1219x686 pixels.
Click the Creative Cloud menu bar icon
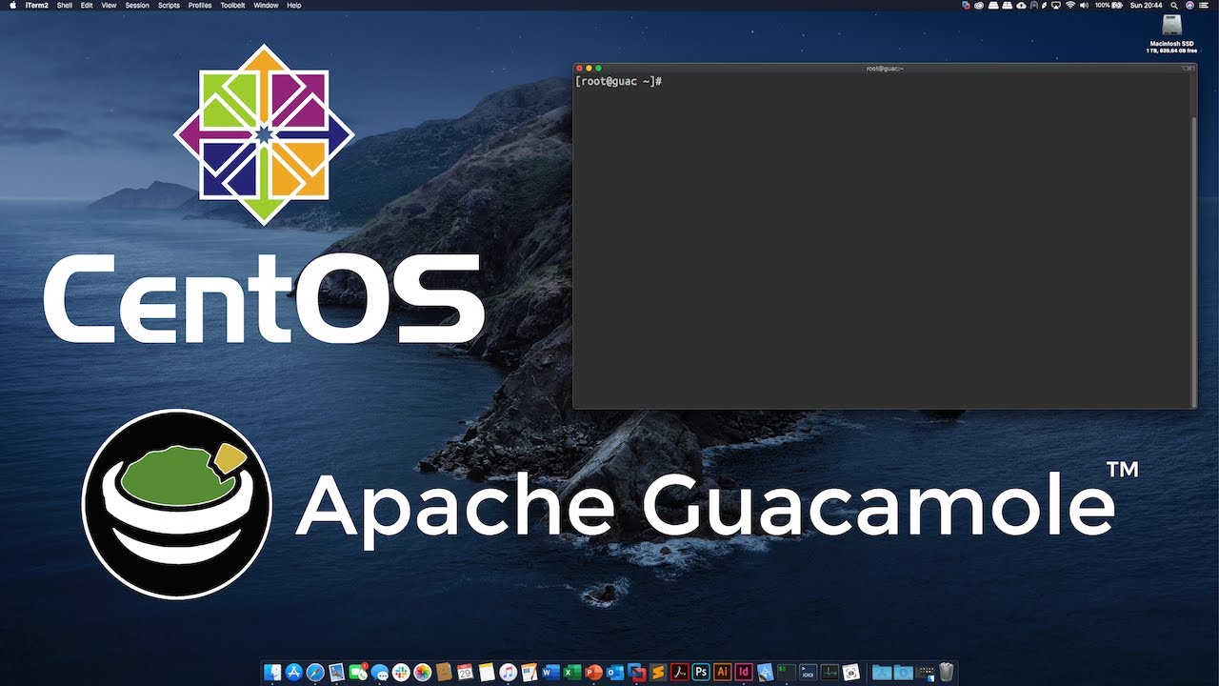pos(979,5)
